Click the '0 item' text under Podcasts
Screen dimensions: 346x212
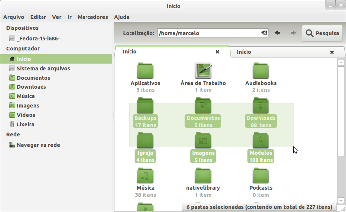(x=261, y=195)
